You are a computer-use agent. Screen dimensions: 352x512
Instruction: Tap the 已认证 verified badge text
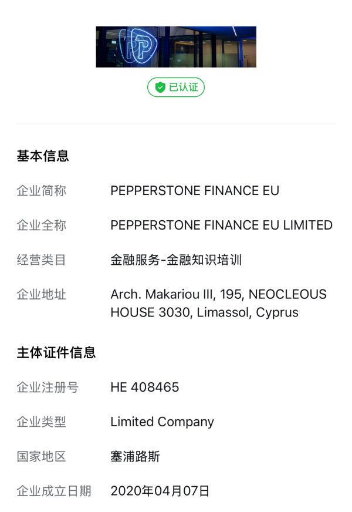tap(183, 87)
